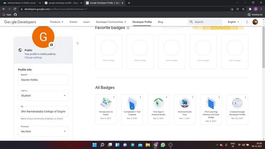Open options menu on Android Studio User badge
This screenshot has width=265, height=149.
(193, 97)
